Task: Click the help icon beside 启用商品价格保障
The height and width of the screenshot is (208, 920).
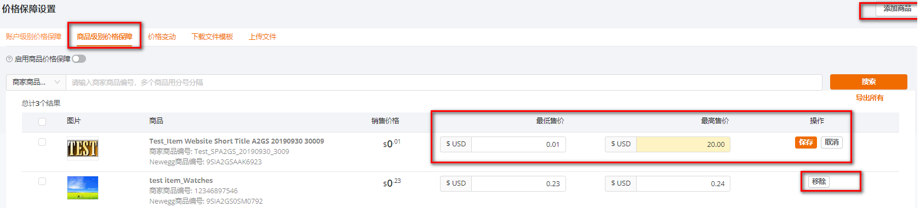Action: point(9,59)
